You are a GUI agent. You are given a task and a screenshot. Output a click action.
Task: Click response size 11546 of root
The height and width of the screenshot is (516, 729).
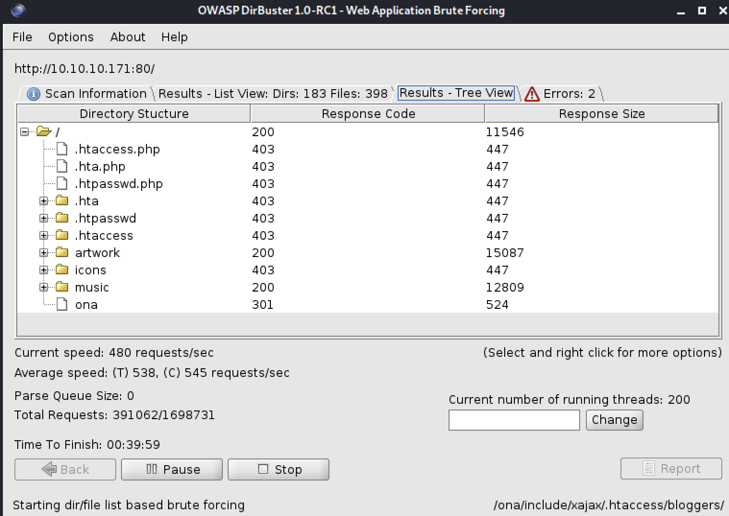coord(505,132)
